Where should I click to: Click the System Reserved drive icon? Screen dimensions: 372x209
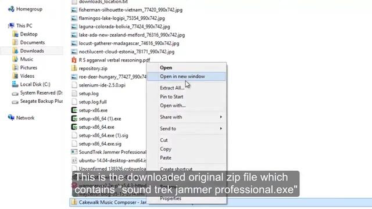pyautogui.click(x=15, y=93)
